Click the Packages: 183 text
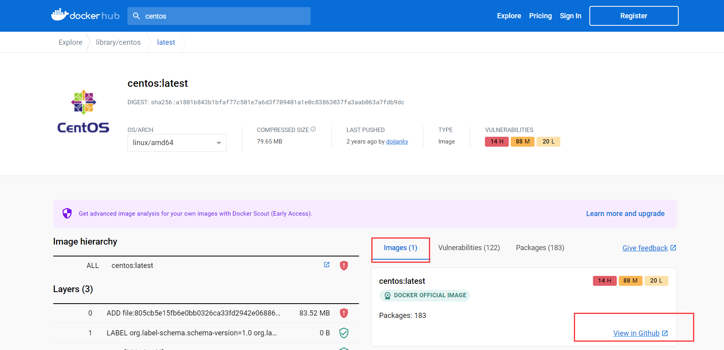 [402, 316]
